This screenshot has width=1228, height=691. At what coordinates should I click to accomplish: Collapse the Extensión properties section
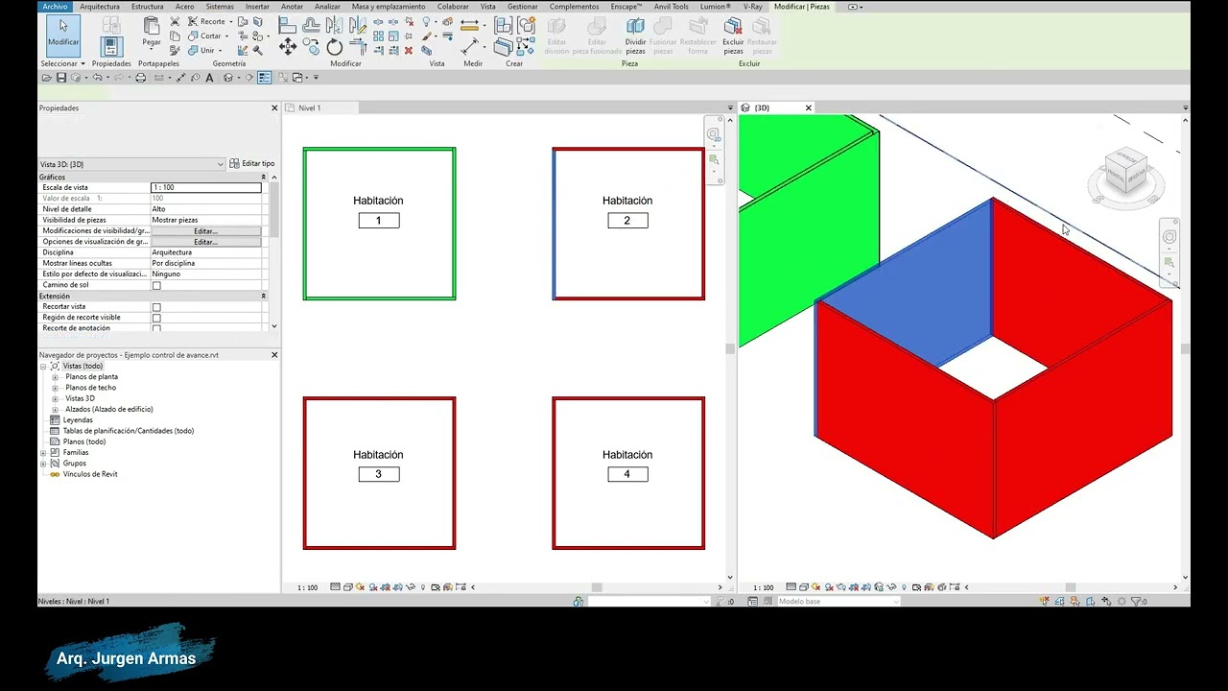tap(263, 297)
